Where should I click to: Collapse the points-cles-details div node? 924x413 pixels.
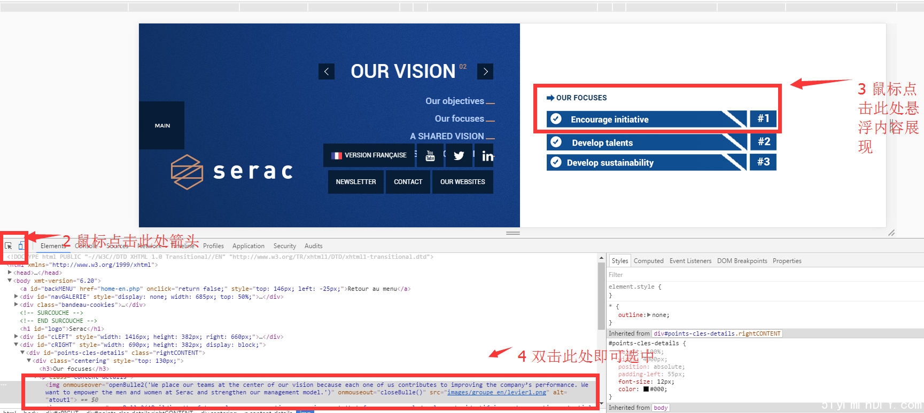(x=22, y=353)
